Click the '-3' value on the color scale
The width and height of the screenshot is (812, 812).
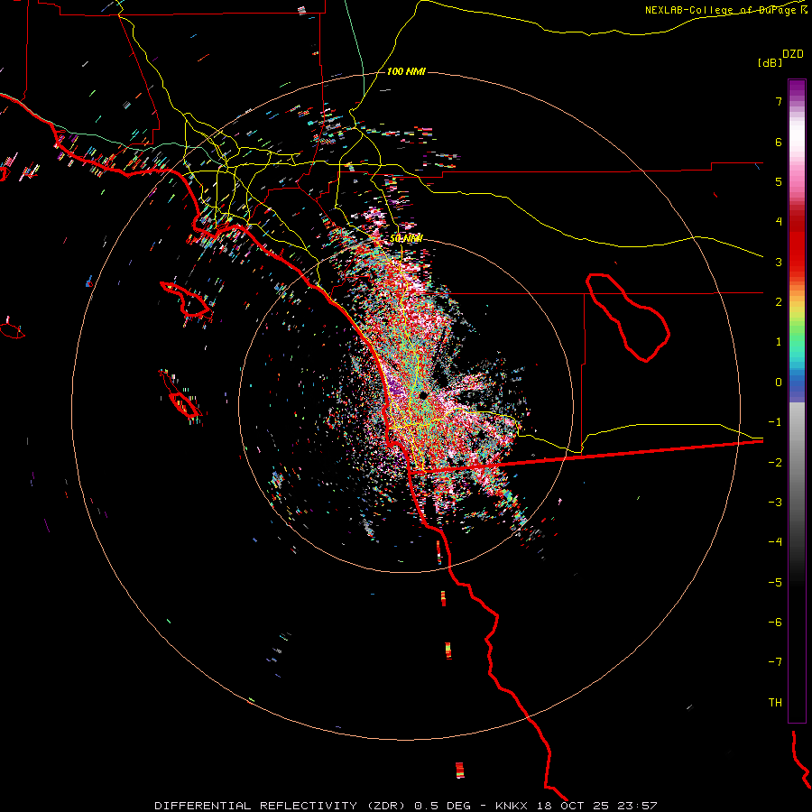[x=775, y=503]
